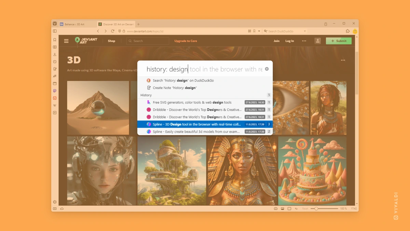Click the Upgrade to Core link
The width and height of the screenshot is (410, 231).
(x=186, y=41)
